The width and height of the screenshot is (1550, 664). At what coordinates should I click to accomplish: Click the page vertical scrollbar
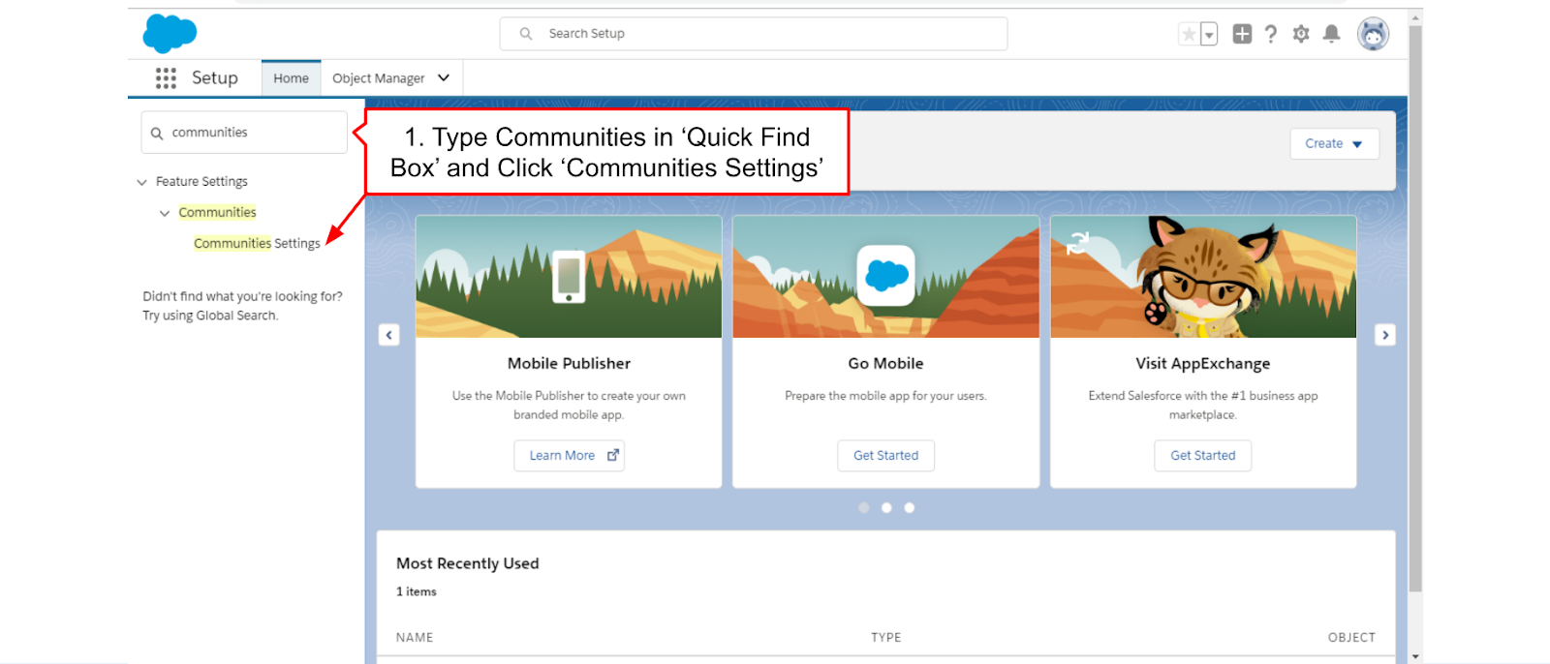pyautogui.click(x=1415, y=308)
